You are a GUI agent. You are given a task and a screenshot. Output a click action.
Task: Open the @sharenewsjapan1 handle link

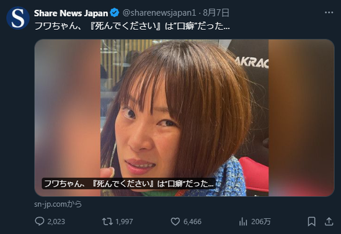tap(159, 13)
